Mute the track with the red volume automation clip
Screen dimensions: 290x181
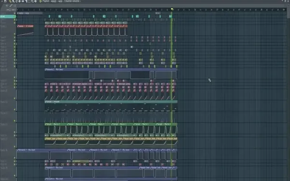tap(14, 34)
